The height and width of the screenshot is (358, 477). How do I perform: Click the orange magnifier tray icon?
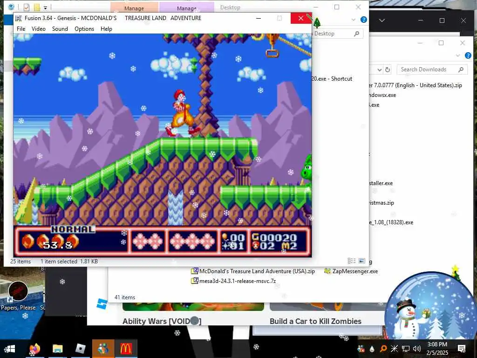tap(383, 349)
